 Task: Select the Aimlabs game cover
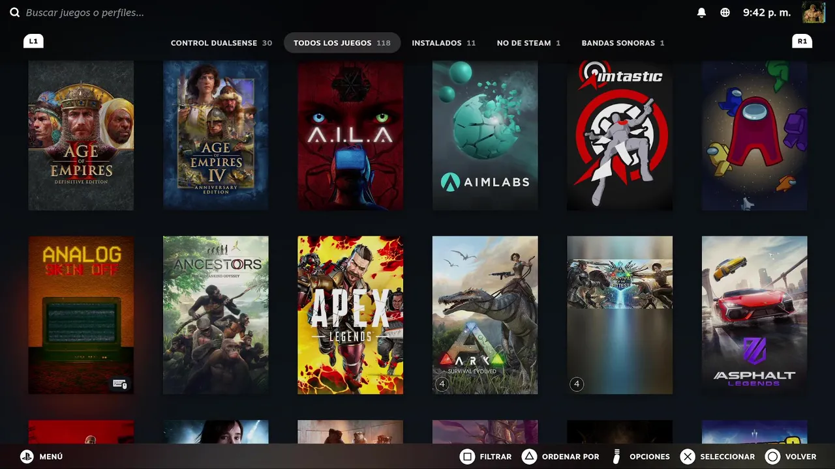pos(485,135)
